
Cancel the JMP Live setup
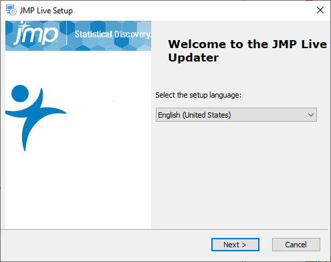pos(296,245)
